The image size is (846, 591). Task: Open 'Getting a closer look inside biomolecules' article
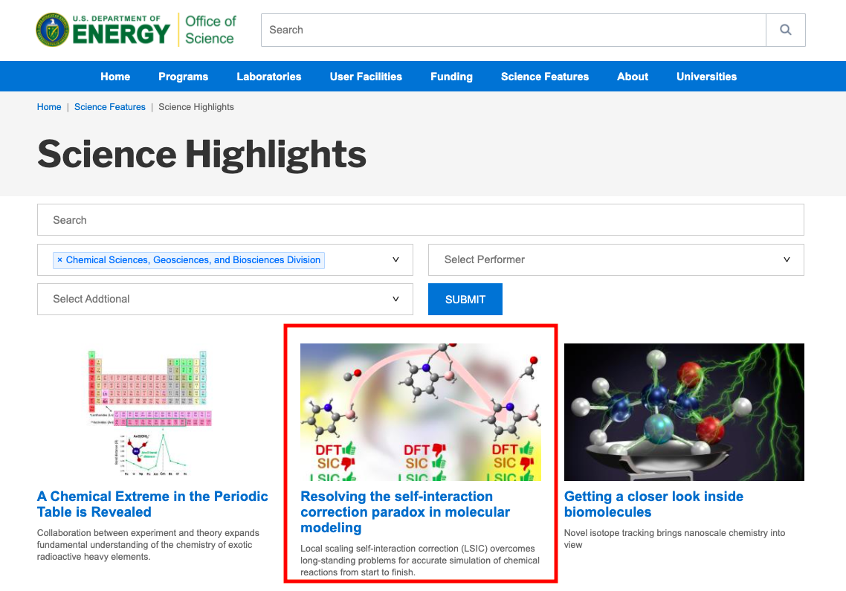[654, 504]
